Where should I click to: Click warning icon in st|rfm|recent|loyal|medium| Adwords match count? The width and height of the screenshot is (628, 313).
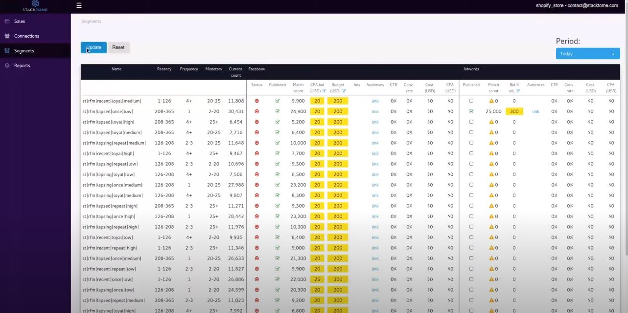point(491,101)
